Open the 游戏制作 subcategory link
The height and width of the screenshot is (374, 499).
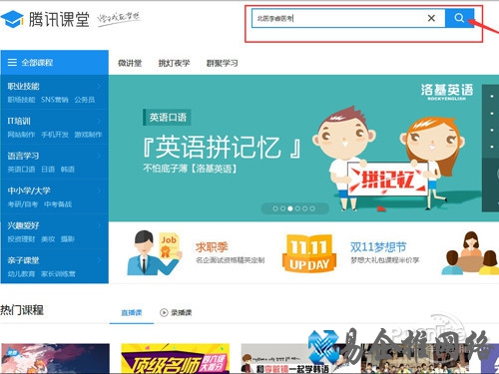pyautogui.click(x=88, y=135)
